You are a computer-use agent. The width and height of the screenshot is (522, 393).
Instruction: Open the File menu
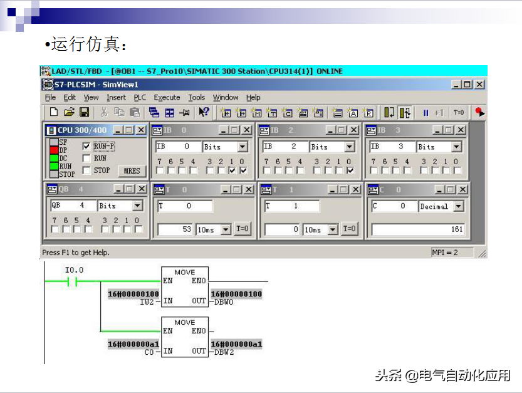pyautogui.click(x=50, y=98)
